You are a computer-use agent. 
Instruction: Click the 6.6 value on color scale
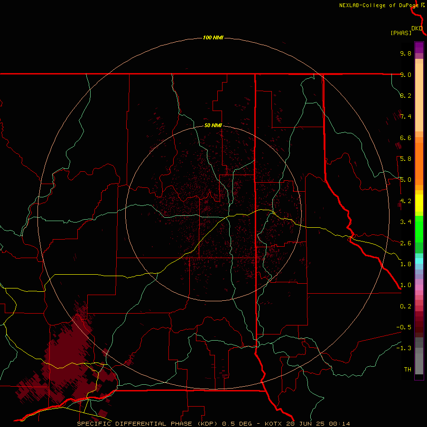406,138
